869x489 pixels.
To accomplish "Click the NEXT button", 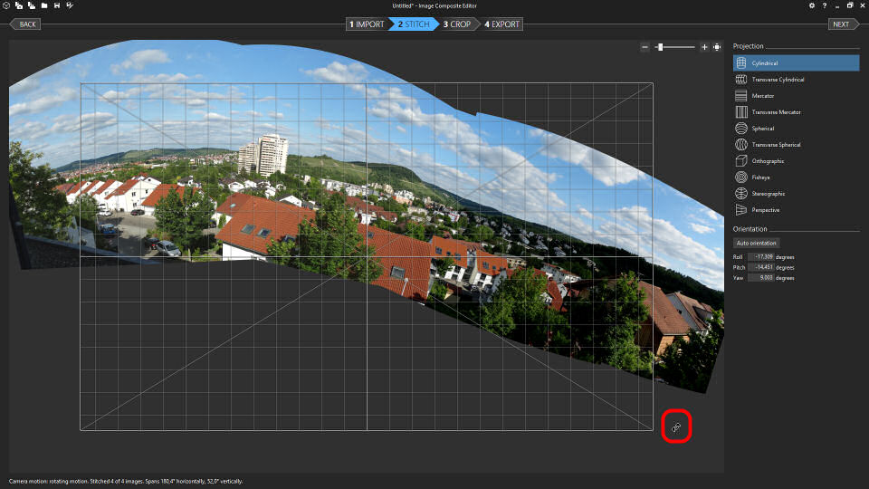I will 842,24.
